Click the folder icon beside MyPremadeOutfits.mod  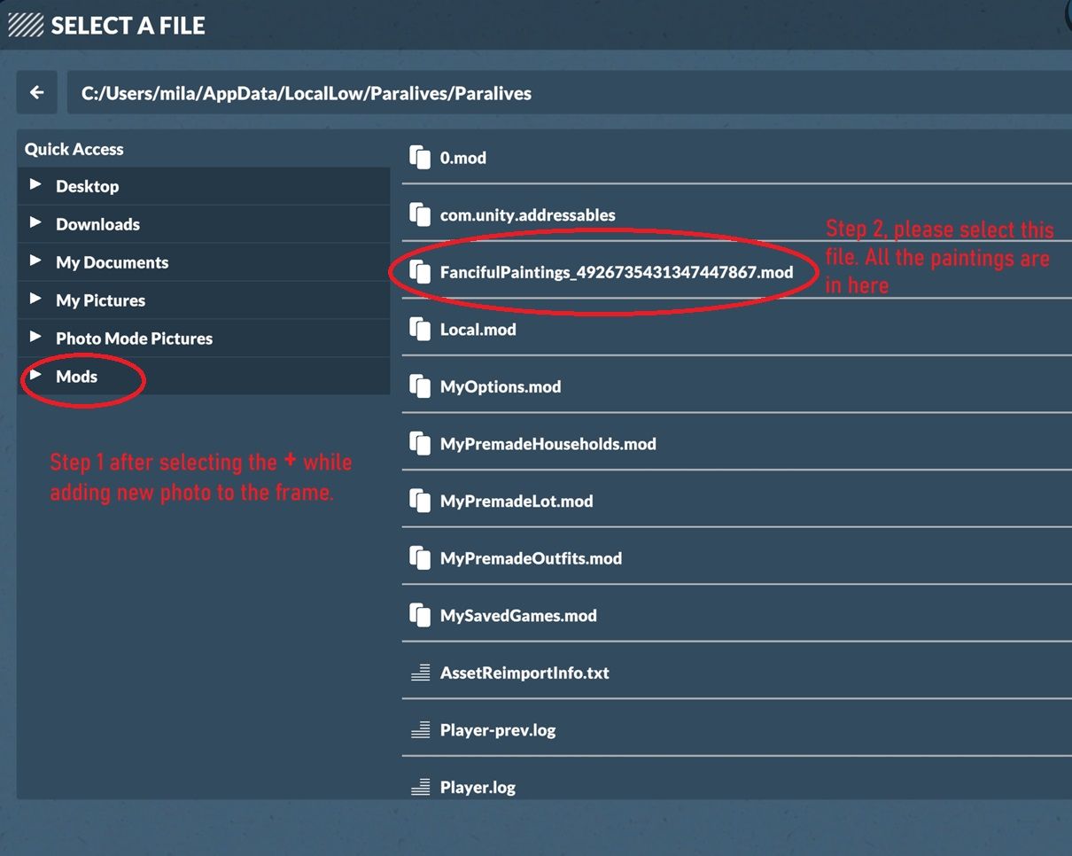tap(420, 558)
